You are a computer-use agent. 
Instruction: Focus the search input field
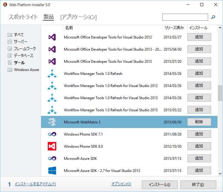(x=185, y=17)
